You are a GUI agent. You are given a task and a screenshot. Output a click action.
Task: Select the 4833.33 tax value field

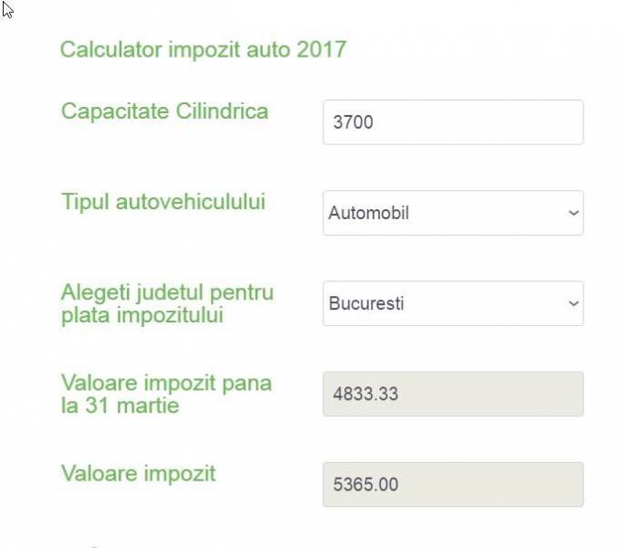point(452,394)
